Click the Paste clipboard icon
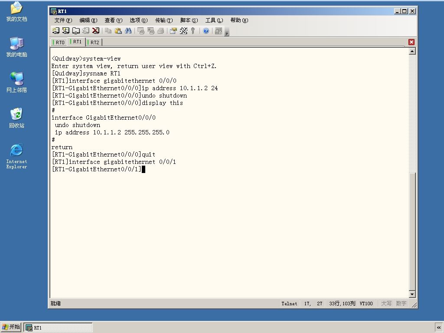The width and height of the screenshot is (444, 333). tap(118, 31)
